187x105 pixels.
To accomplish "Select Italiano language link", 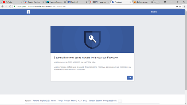I will 53,101.
